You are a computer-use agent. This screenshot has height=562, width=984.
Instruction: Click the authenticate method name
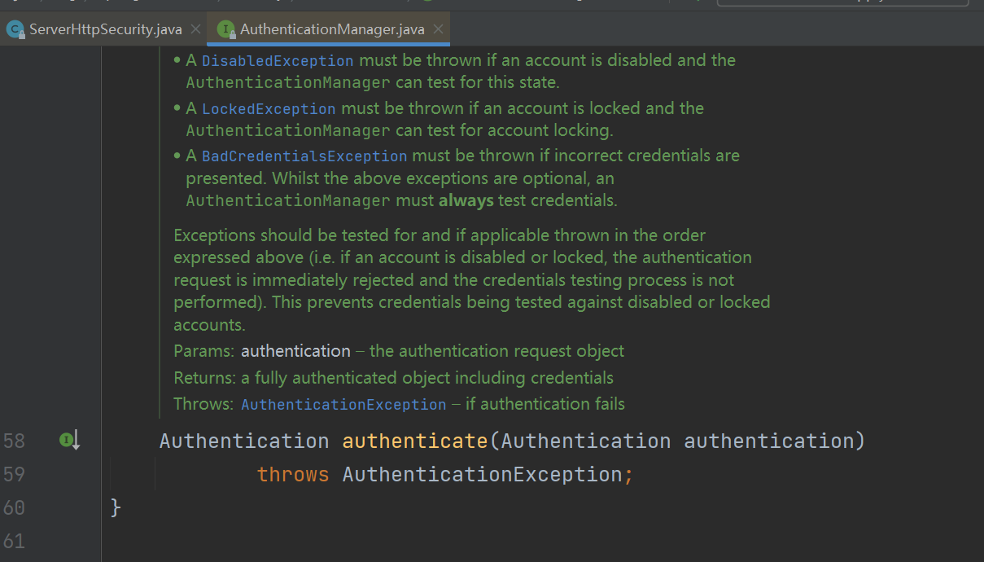[414, 441]
